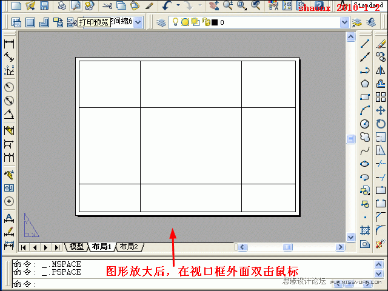
Task: Select the Rotate tool
Action: coord(381,124)
